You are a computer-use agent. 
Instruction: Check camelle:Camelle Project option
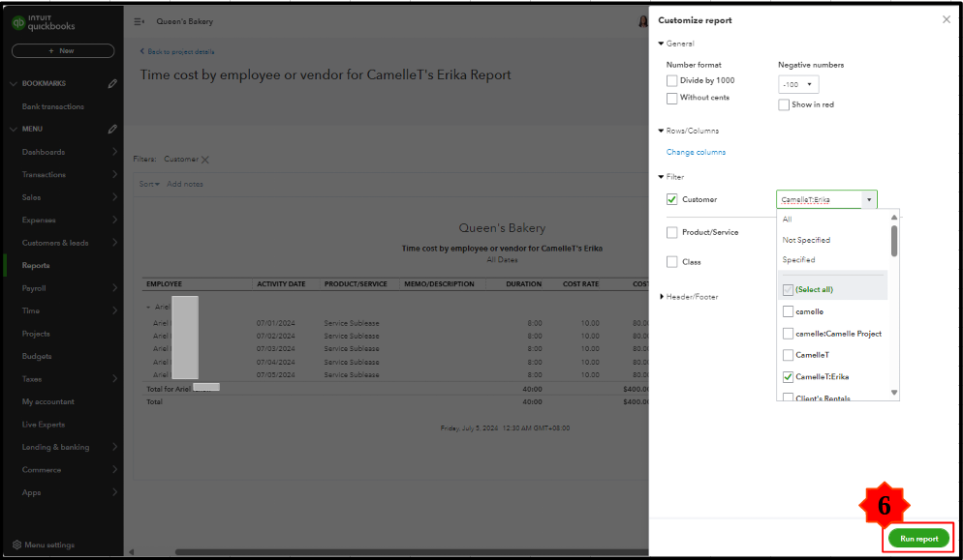click(x=788, y=334)
